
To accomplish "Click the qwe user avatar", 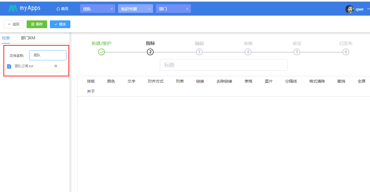I will 349,9.
